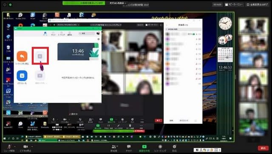The height and width of the screenshot is (154, 272).
Task: Open settings gear in Zoom home window
Action: tap(99, 39)
